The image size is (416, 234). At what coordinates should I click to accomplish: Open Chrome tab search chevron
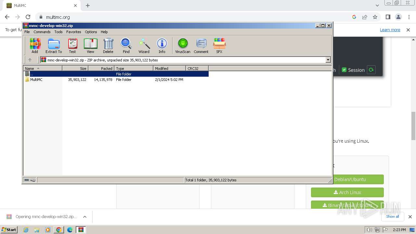(377, 6)
